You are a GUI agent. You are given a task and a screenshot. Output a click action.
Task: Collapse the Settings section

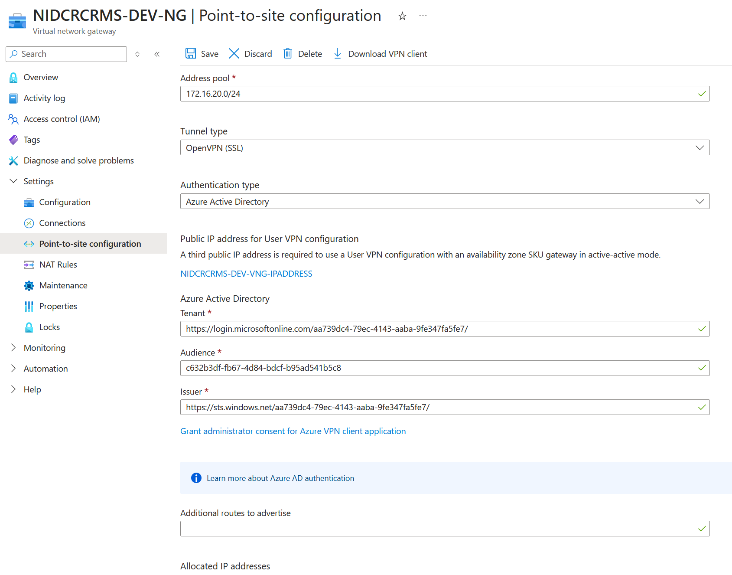coord(13,181)
